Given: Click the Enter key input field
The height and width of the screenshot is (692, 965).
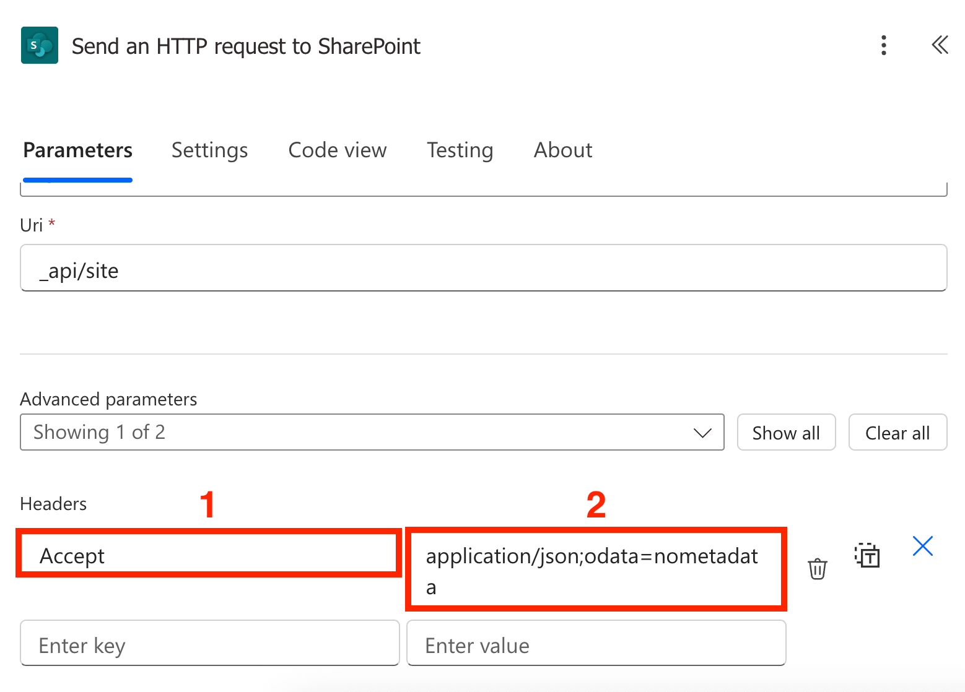Looking at the screenshot, I should [210, 643].
